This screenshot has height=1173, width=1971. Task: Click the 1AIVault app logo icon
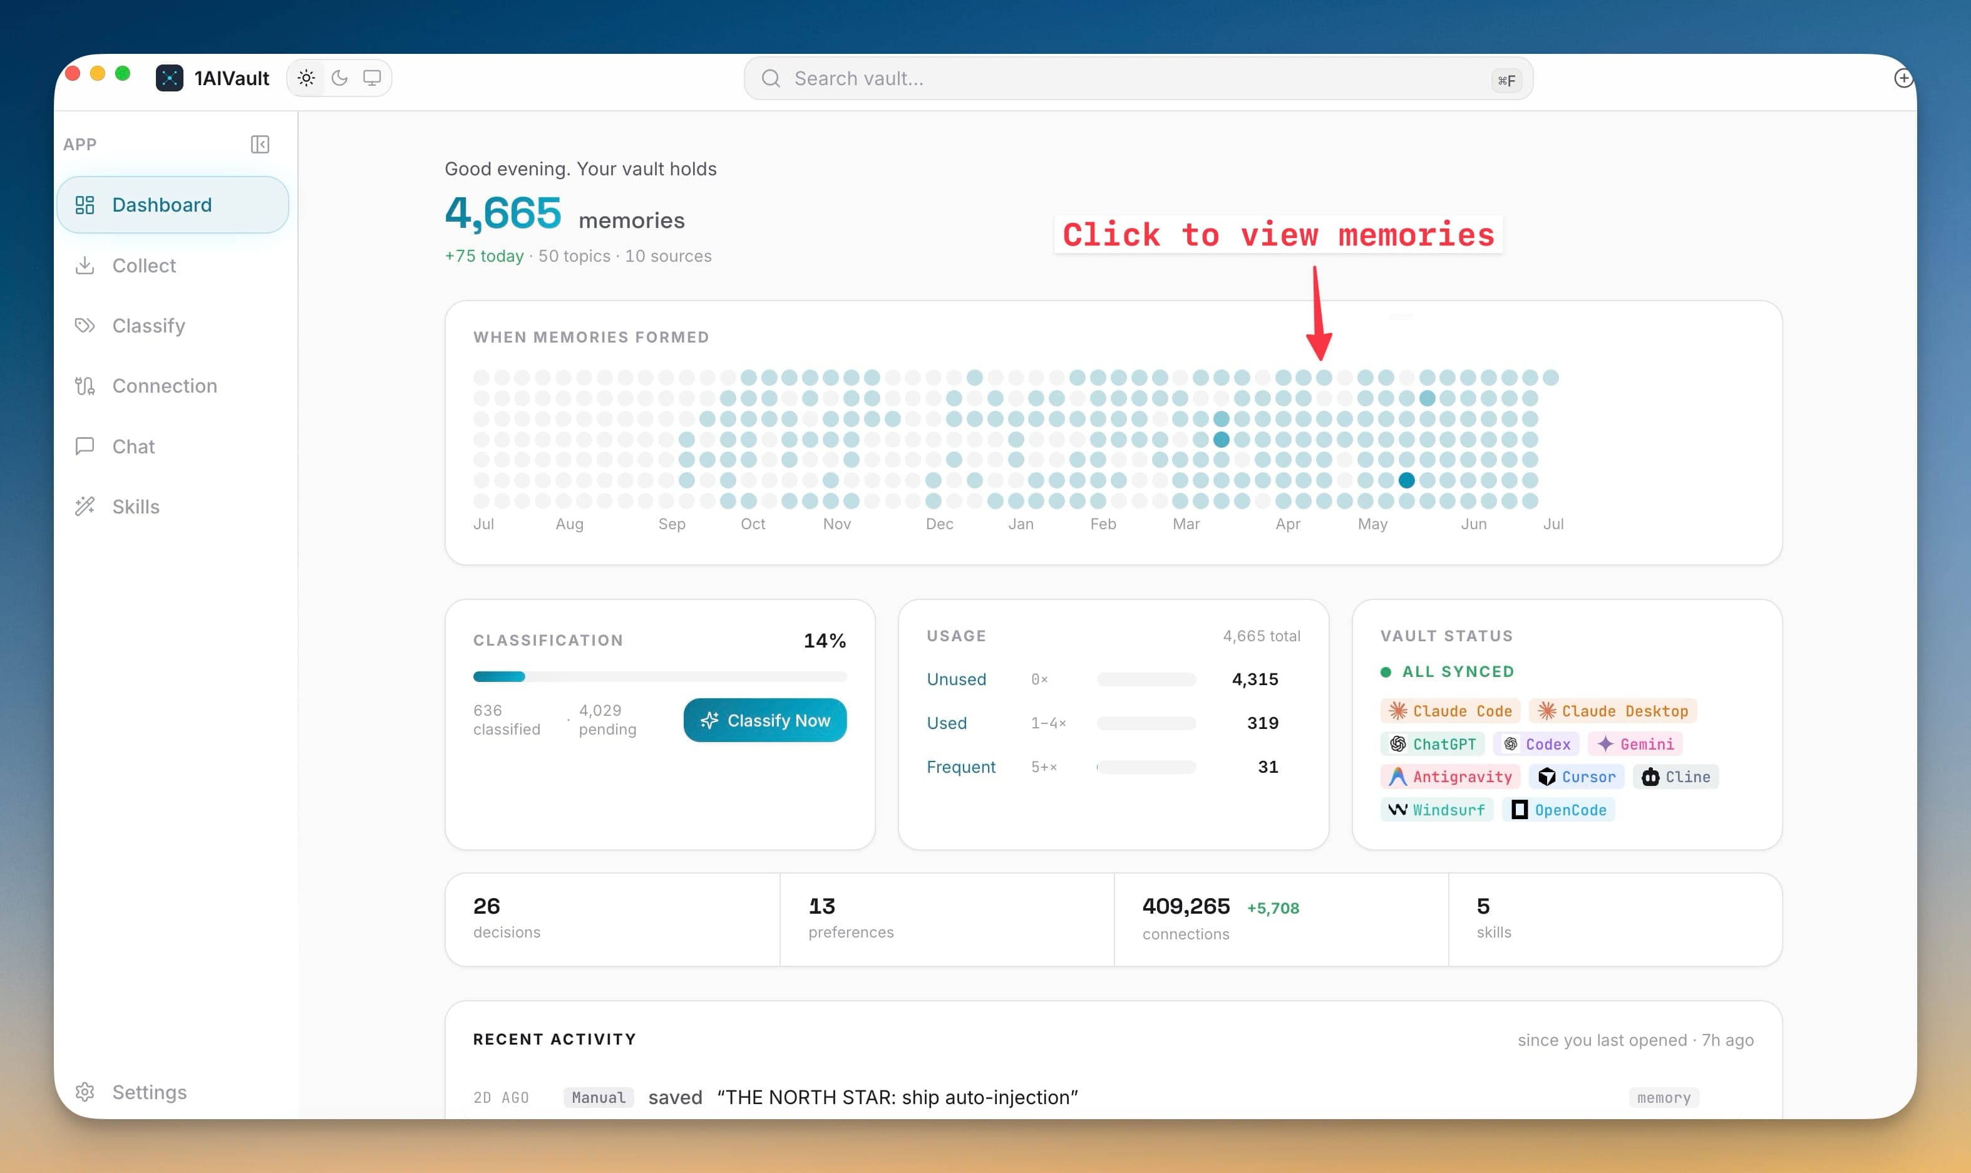pos(169,78)
